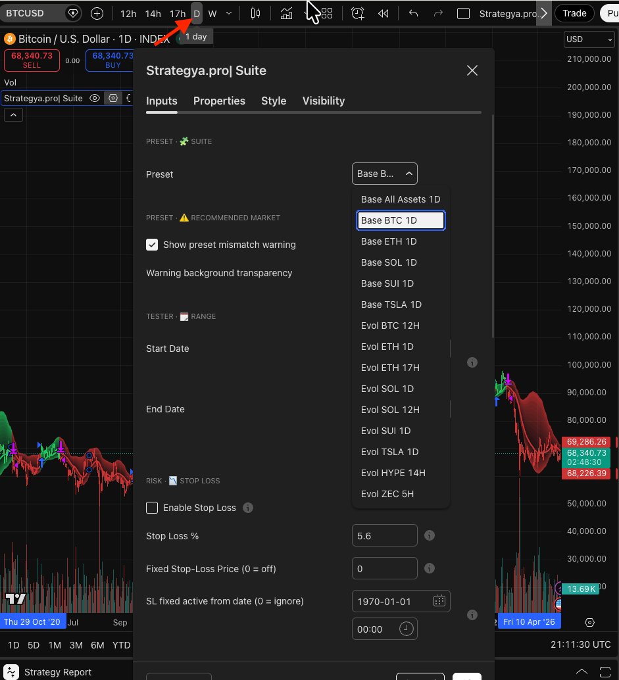The width and height of the screenshot is (619, 680).
Task: Open calendar icon in SL fixed date field
Action: (x=439, y=601)
